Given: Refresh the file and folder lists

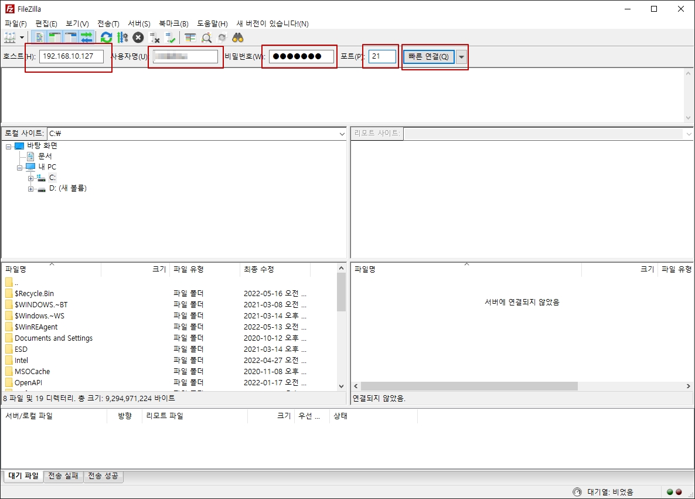Looking at the screenshot, I should [x=107, y=38].
